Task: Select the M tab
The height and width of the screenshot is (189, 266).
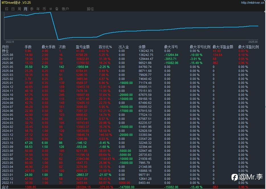Action: tap(51, 9)
